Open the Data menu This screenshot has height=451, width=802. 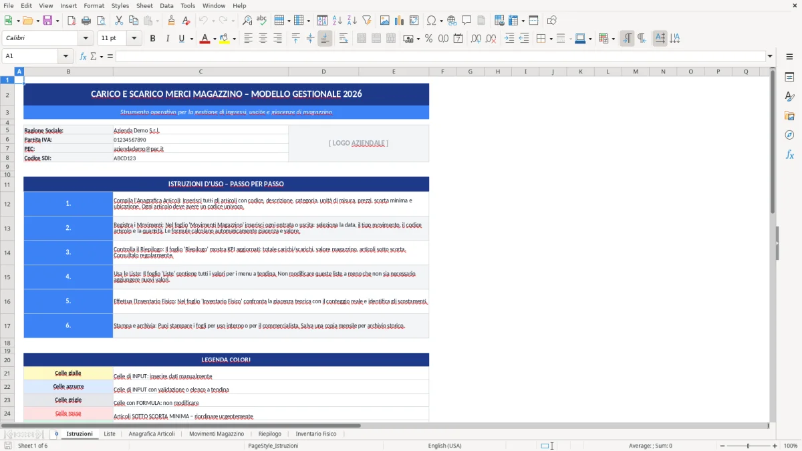click(x=166, y=5)
